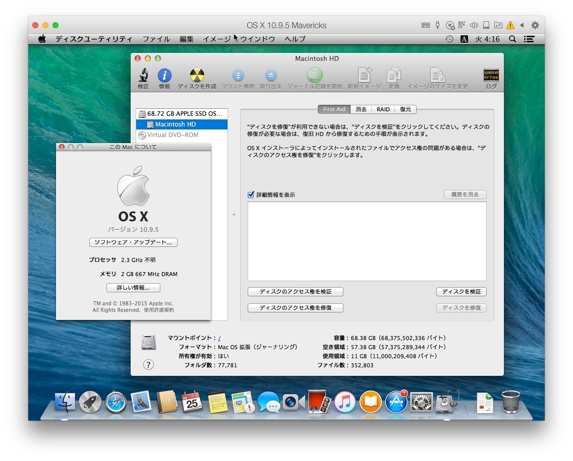The height and width of the screenshot is (461, 573).
Task: Open System Preferences gear in Dock
Action: click(x=421, y=402)
